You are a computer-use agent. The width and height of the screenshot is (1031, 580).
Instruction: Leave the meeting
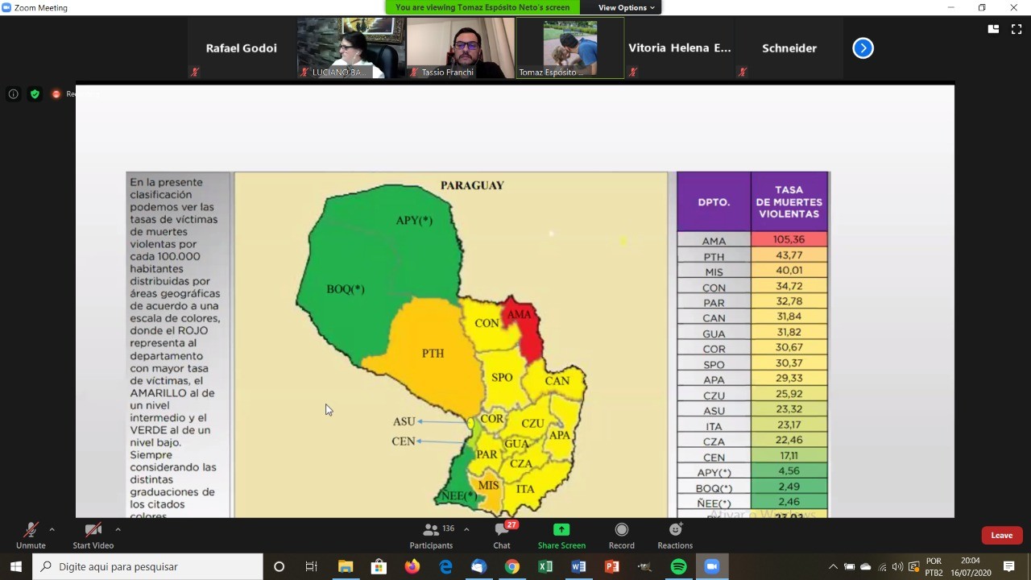pyautogui.click(x=1001, y=536)
